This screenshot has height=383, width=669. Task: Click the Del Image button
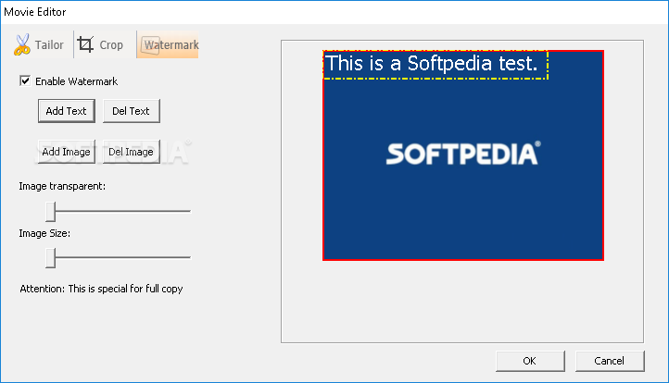tap(131, 152)
